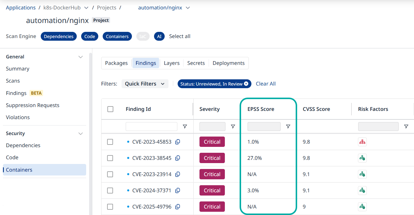
Task: Click the red risk factor icon for CVE-2023-45853
Action: point(362,142)
